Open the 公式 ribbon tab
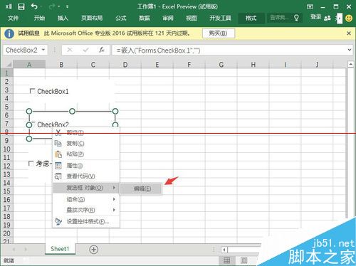 click(x=121, y=18)
